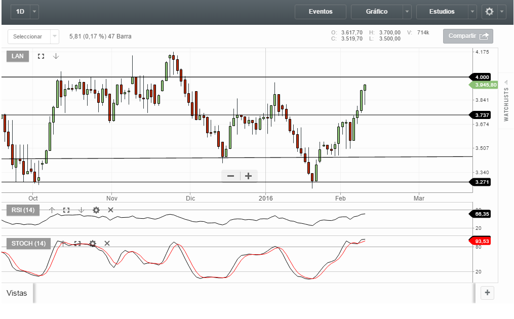Screen dimensions: 514x319
Task: Open STOCH (14) settings gear
Action: (92, 244)
